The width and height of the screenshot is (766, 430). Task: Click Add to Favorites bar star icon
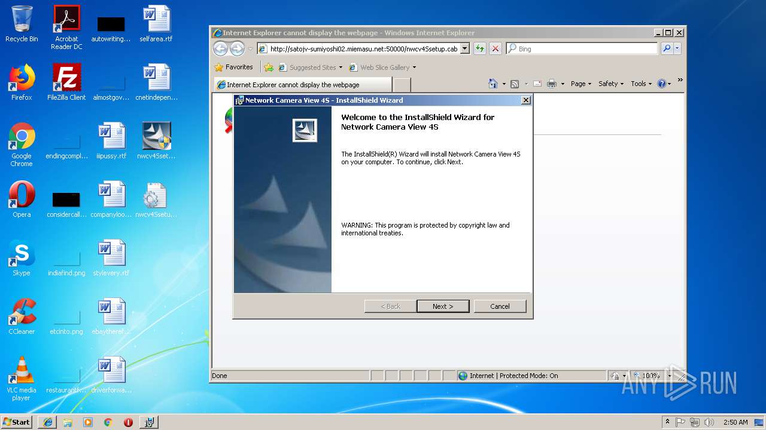269,67
